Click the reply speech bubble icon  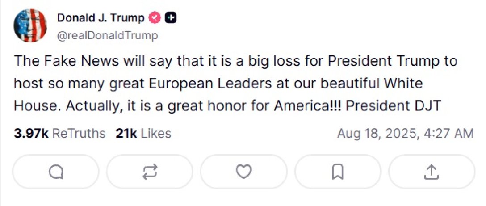(56, 171)
